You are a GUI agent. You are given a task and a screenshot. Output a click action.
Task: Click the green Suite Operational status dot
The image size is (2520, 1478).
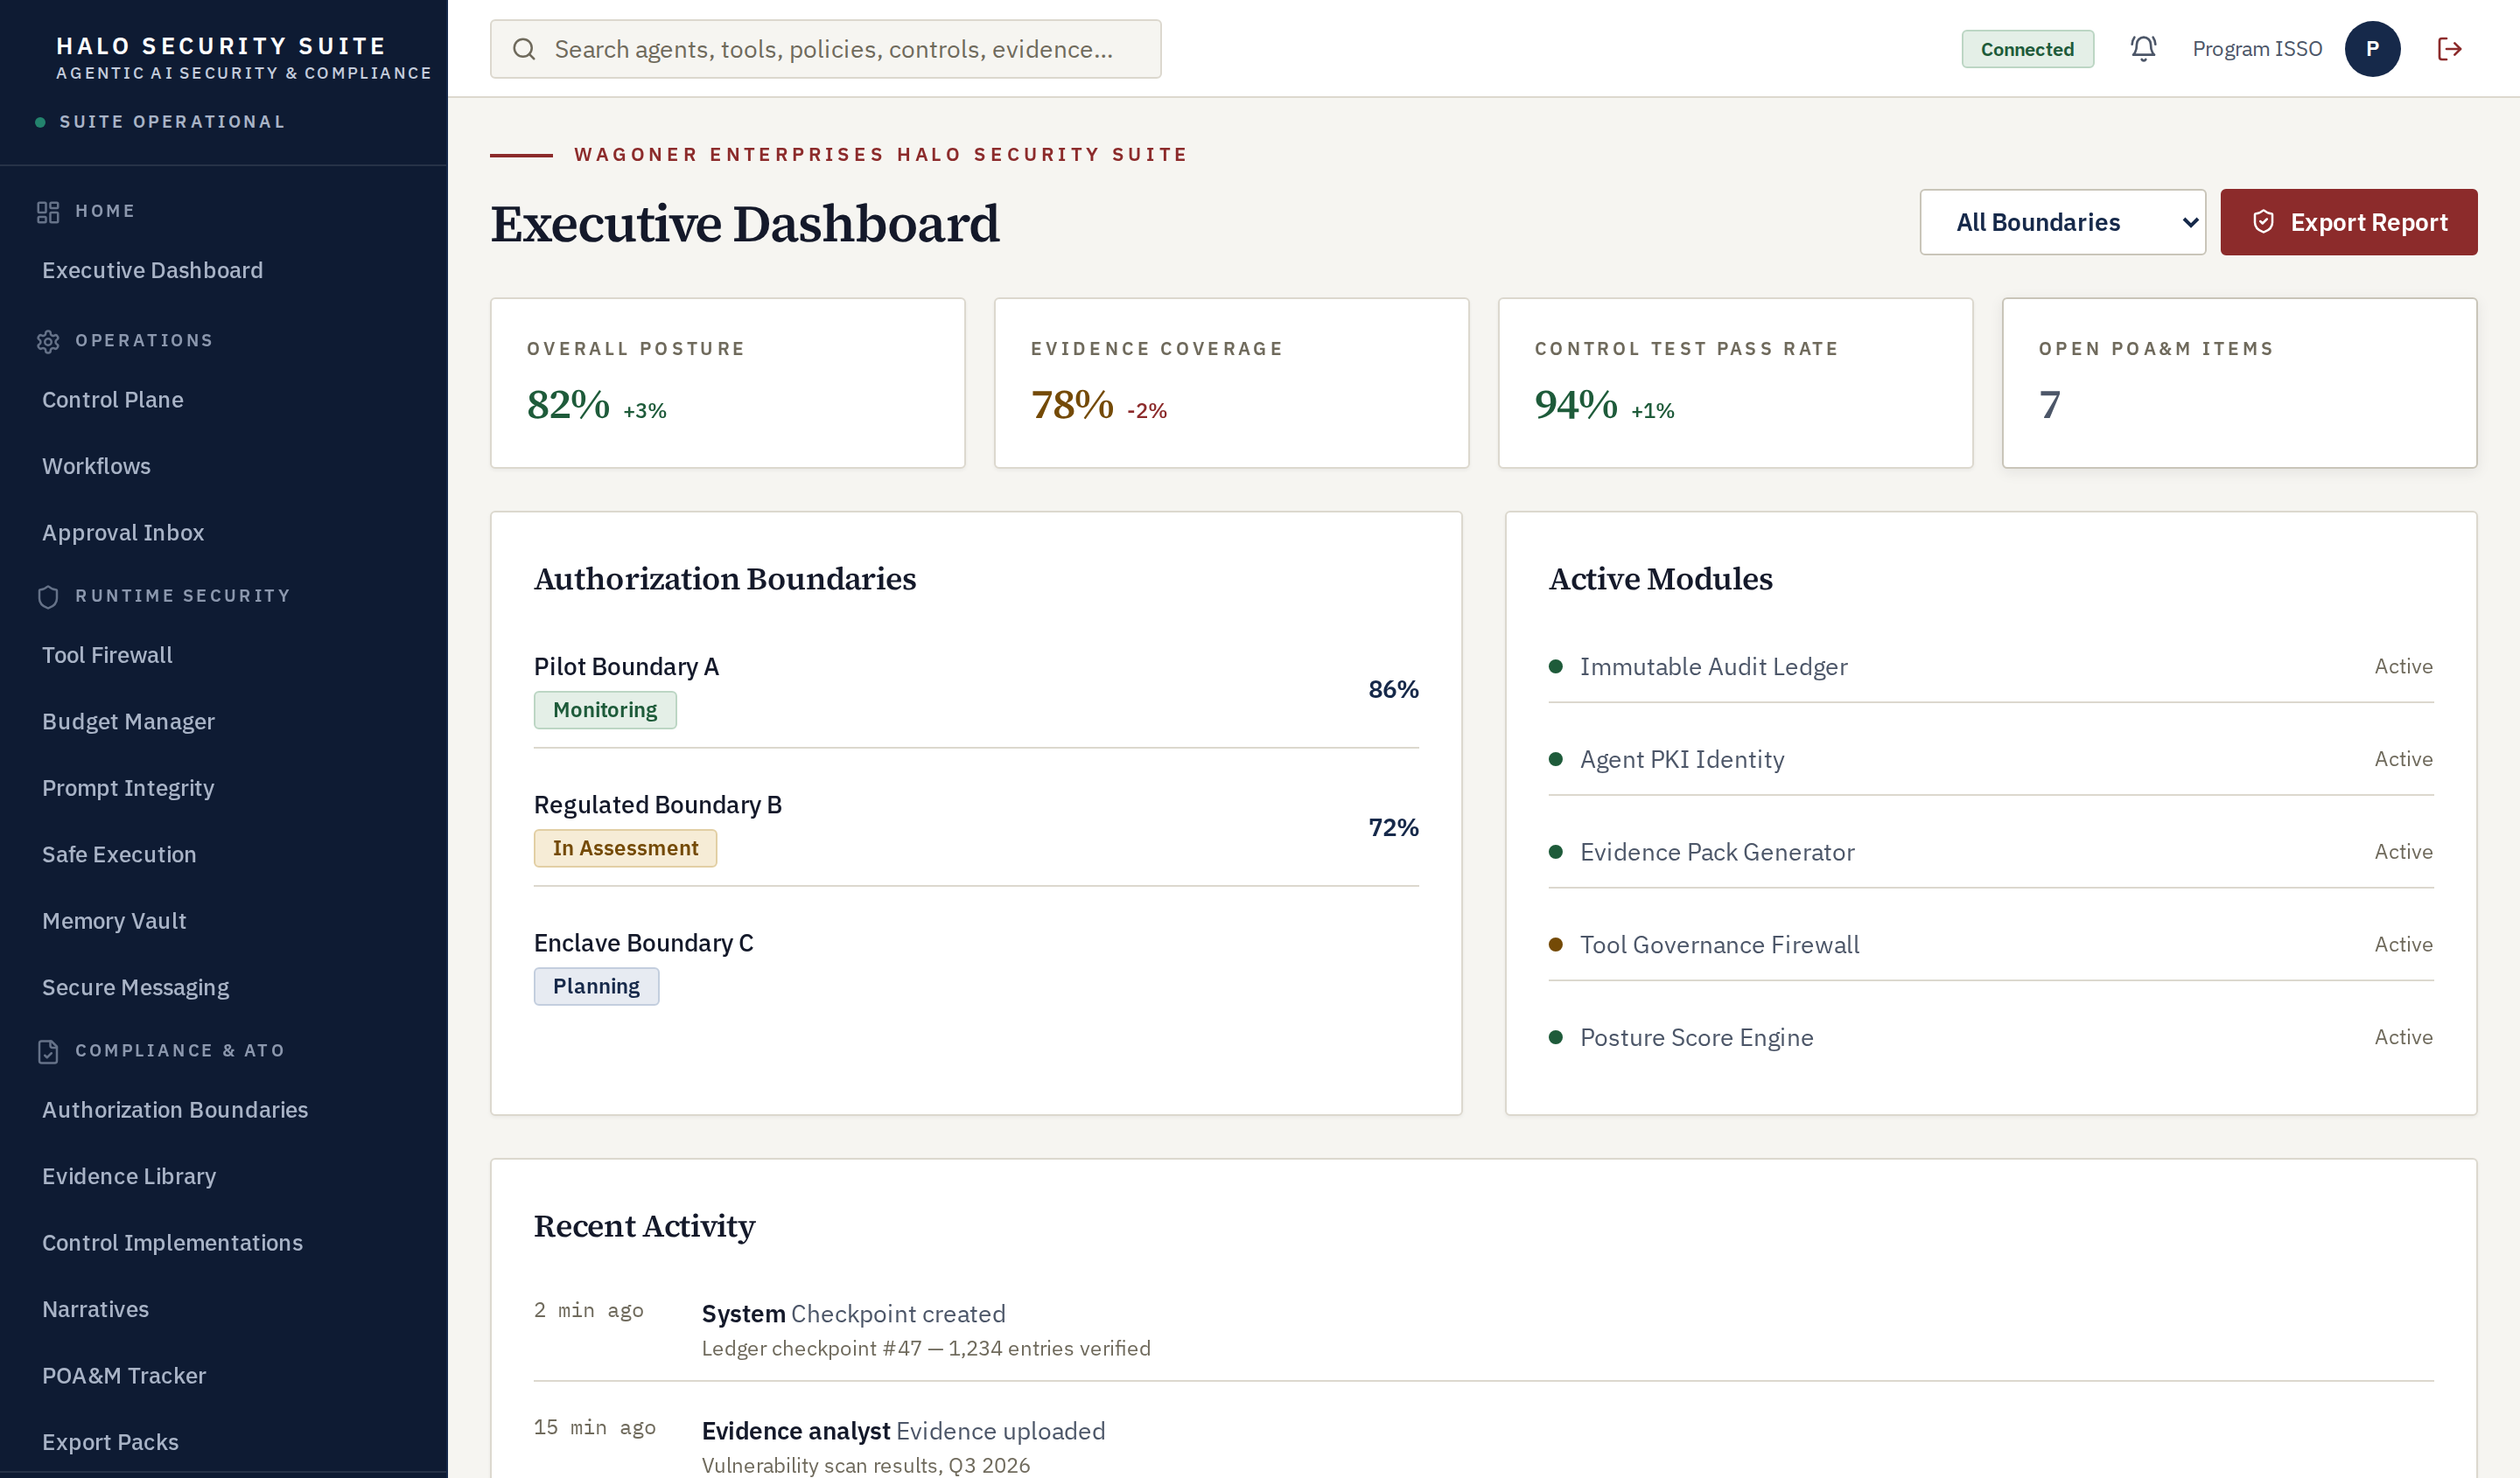[40, 122]
